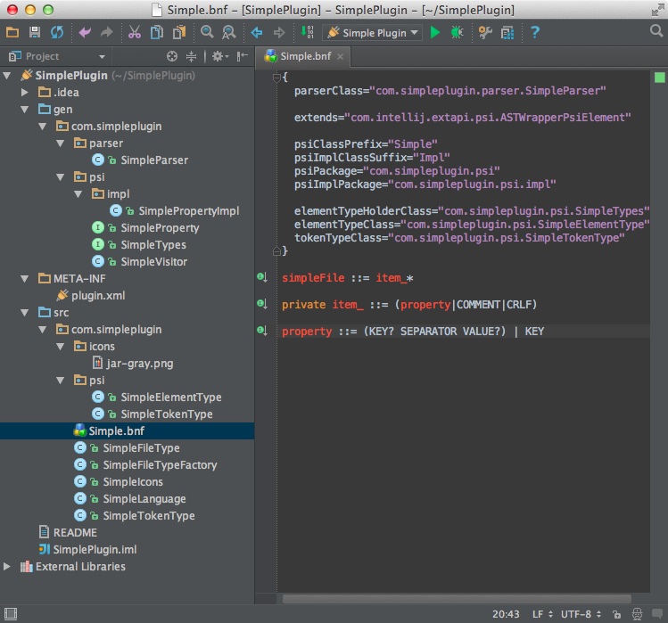Viewport: 668px width, 623px height.
Task: Run the Simple Plugin configuration
Action: (435, 33)
